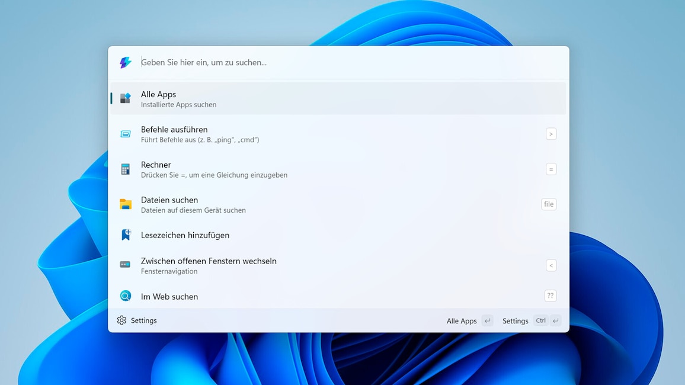This screenshot has width=685, height=385.
Task: Select the Befehle ausführen command icon
Action: coord(126,134)
